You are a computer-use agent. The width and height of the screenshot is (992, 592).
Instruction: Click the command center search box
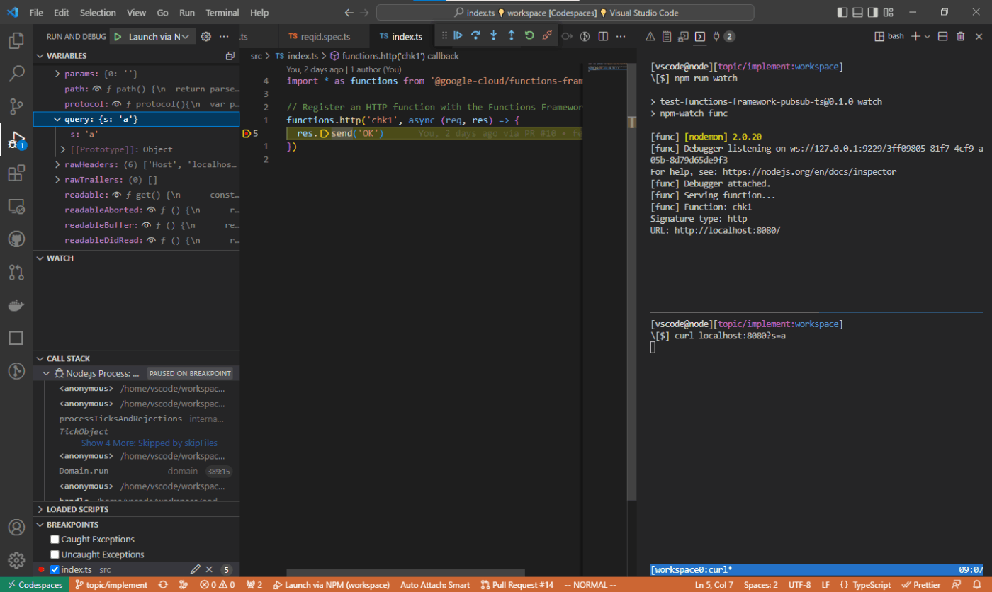(565, 13)
